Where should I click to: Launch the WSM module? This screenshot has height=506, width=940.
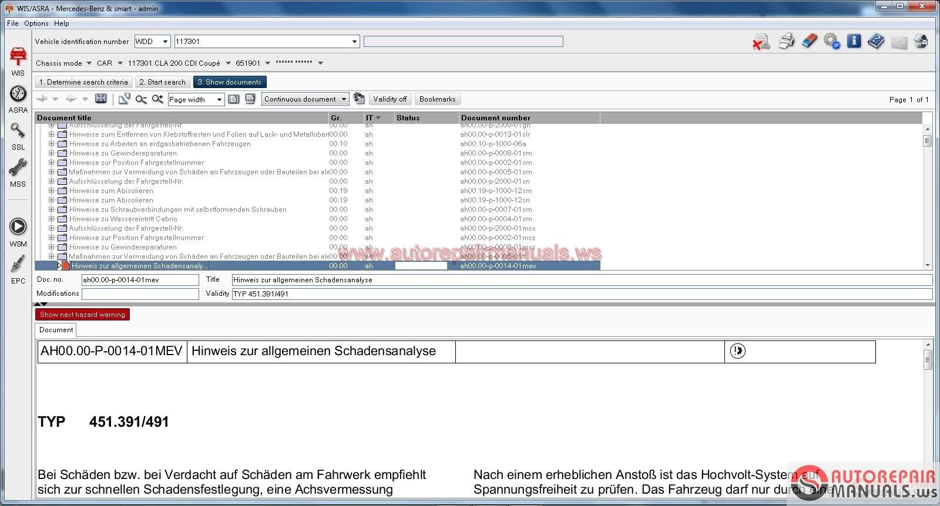pos(18,232)
